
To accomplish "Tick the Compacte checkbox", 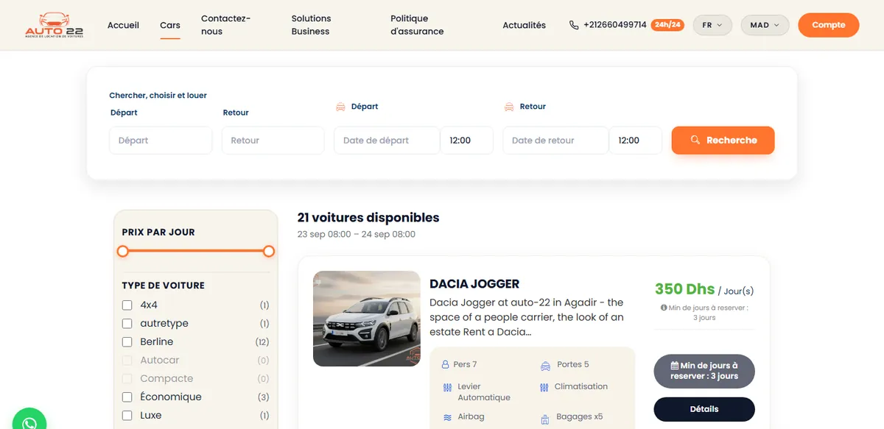I will coord(127,379).
